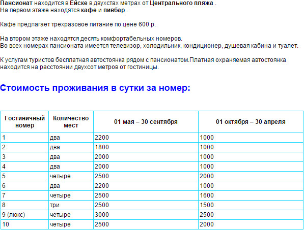Click the 01 мая – 30 сентября header

[146, 122]
